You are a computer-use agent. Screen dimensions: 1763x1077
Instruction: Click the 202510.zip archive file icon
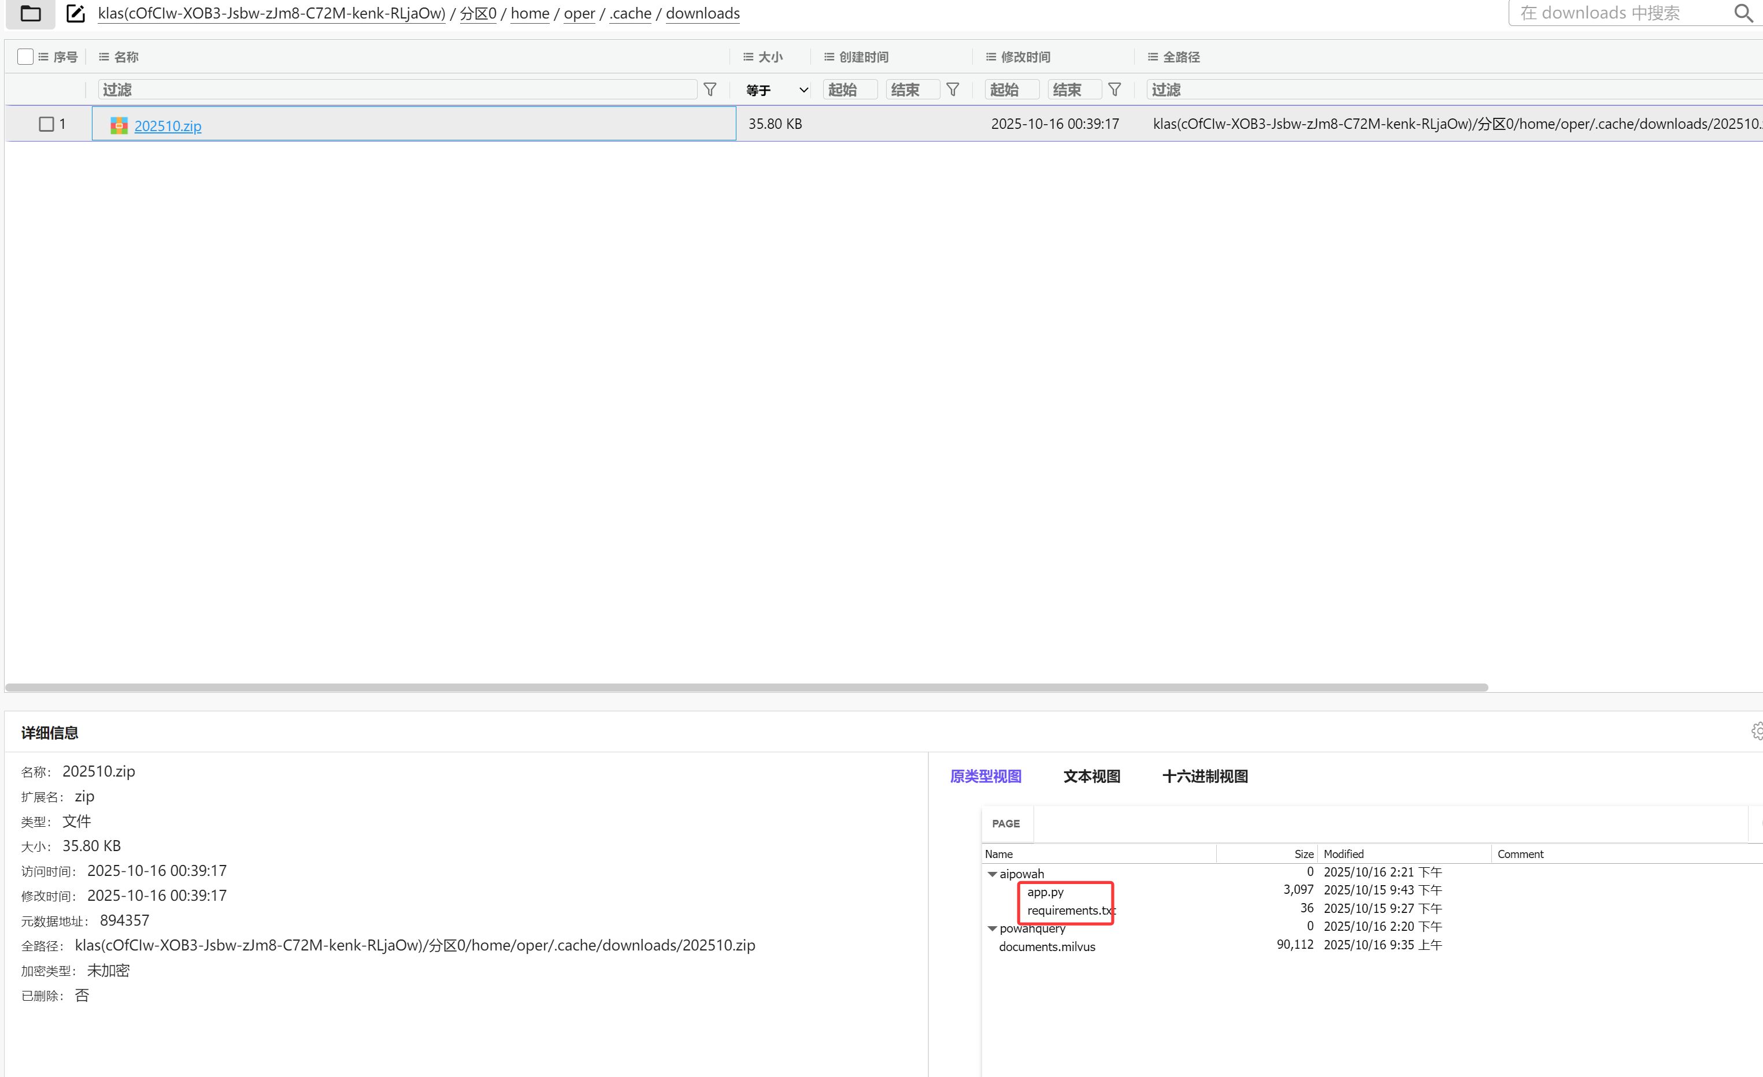pyautogui.click(x=118, y=126)
